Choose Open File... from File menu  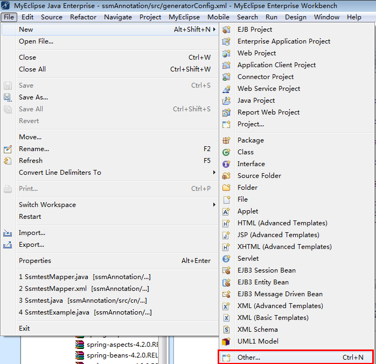click(110, 41)
